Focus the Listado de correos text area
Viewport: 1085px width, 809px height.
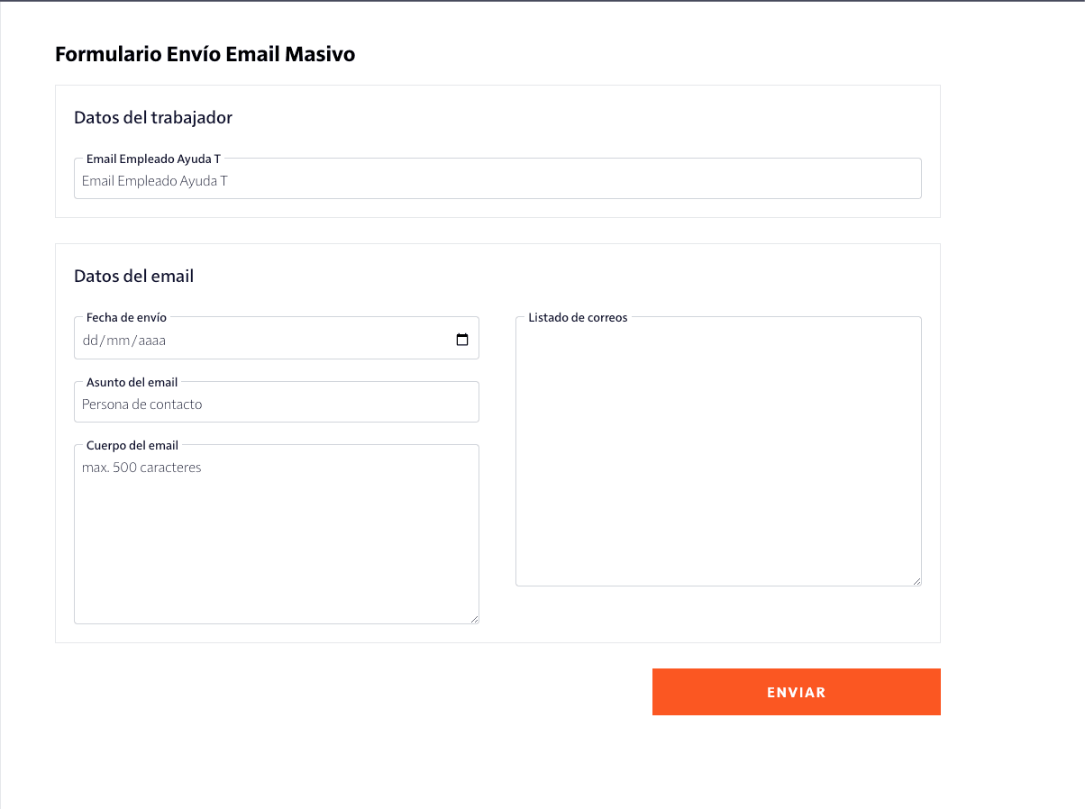click(718, 450)
